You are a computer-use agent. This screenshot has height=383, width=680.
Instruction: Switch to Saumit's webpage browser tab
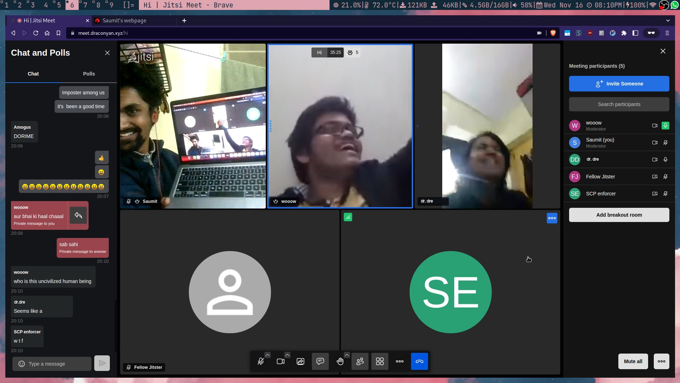click(x=134, y=21)
